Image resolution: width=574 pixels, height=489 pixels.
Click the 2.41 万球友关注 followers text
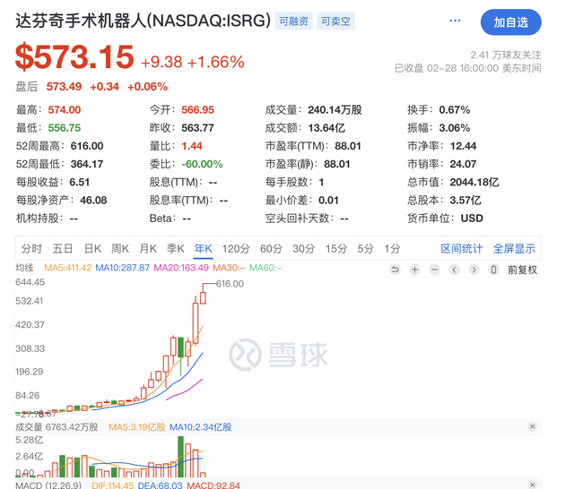tap(506, 55)
